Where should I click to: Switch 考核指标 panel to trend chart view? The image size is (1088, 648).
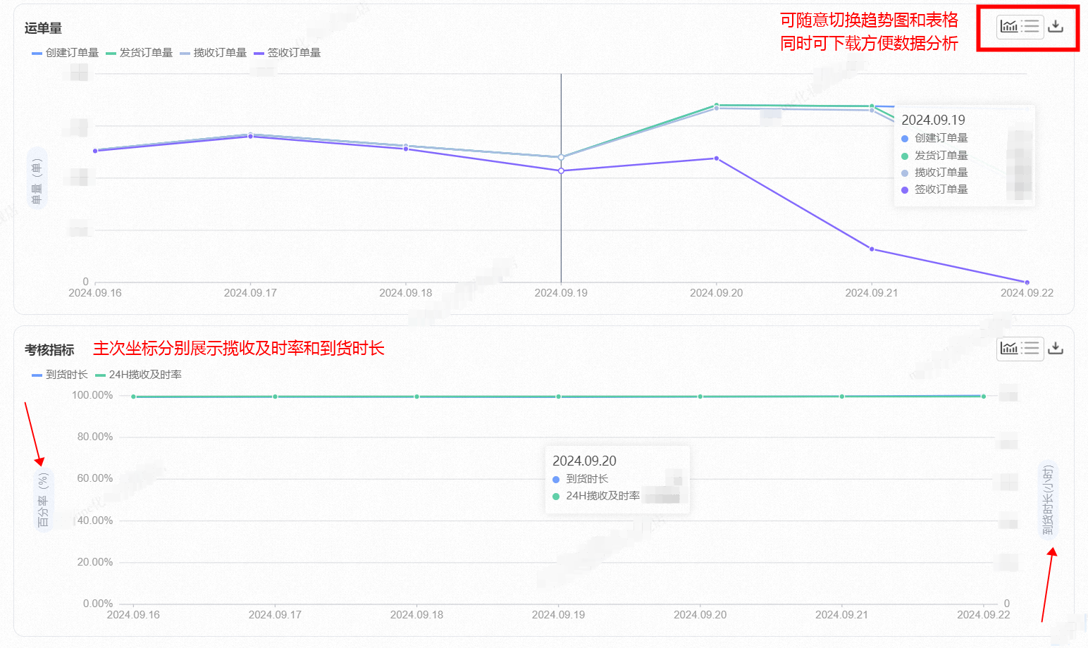point(1009,348)
